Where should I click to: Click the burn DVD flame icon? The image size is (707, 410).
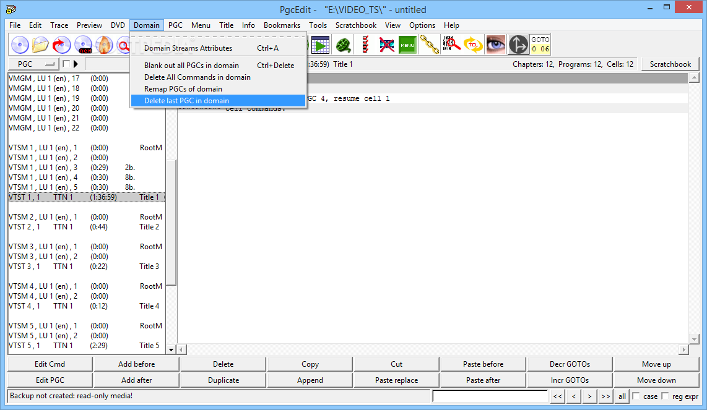[x=104, y=45]
